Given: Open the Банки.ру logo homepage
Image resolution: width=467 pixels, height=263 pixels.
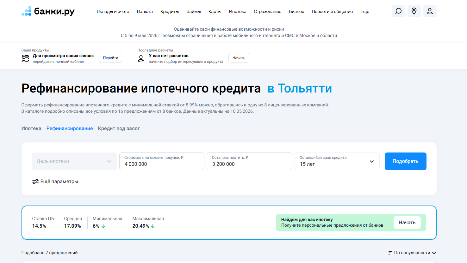Looking at the screenshot, I should pos(48,11).
